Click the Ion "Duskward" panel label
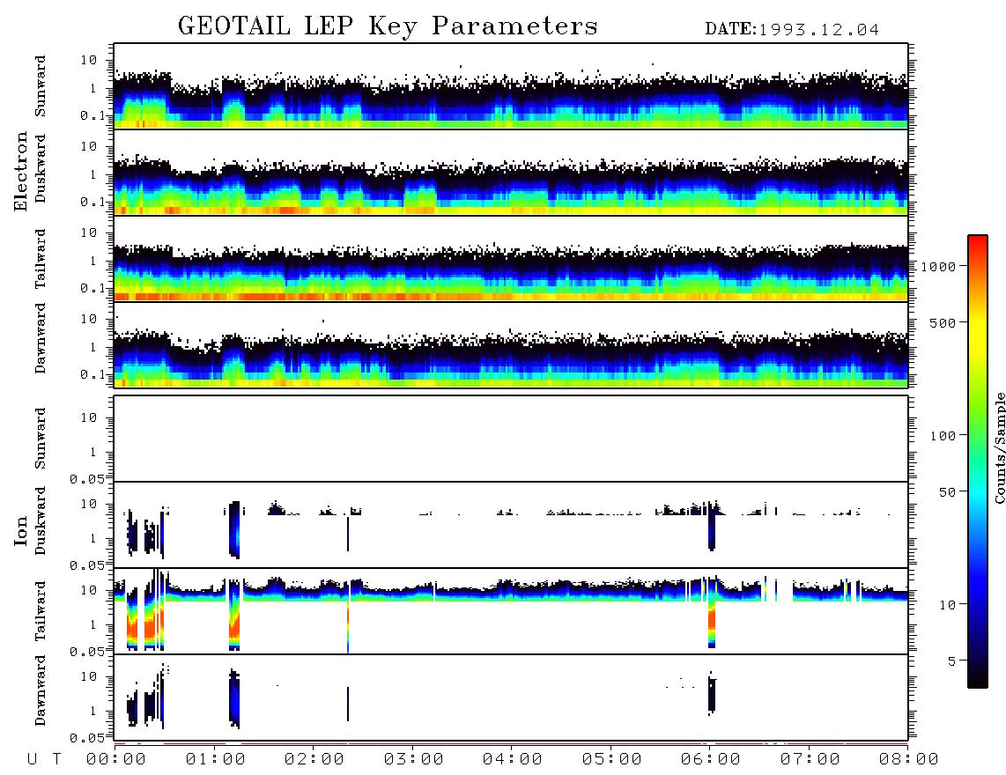This screenshot has width=1006, height=775. click(x=40, y=520)
